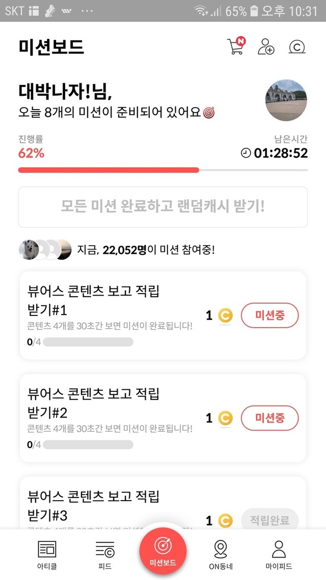Tap the gold coin on mission #1

click(x=225, y=315)
